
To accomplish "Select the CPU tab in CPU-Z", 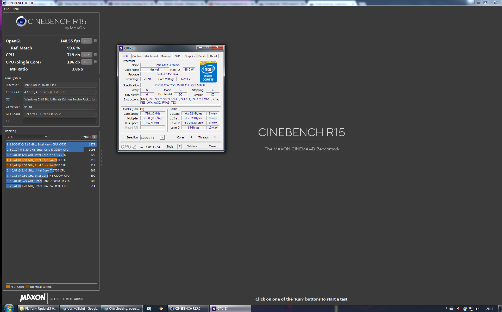I will [x=125, y=56].
